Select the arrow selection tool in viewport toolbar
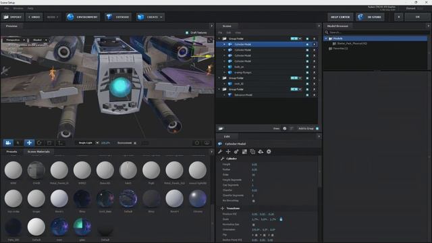This screenshot has width=432, height=243. click(x=18, y=142)
